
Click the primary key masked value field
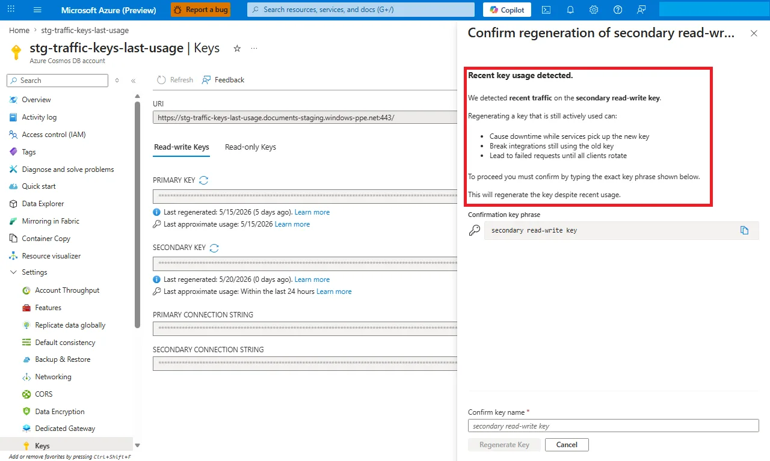click(305, 197)
